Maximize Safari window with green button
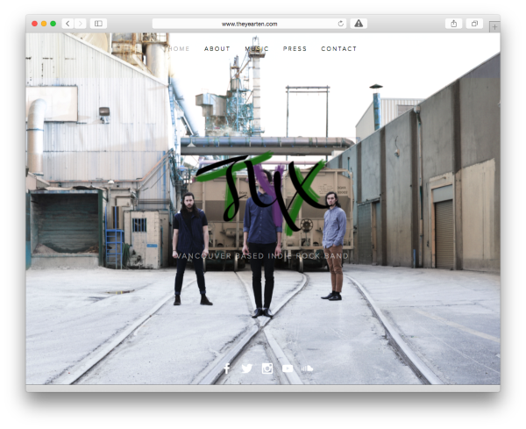 53,24
